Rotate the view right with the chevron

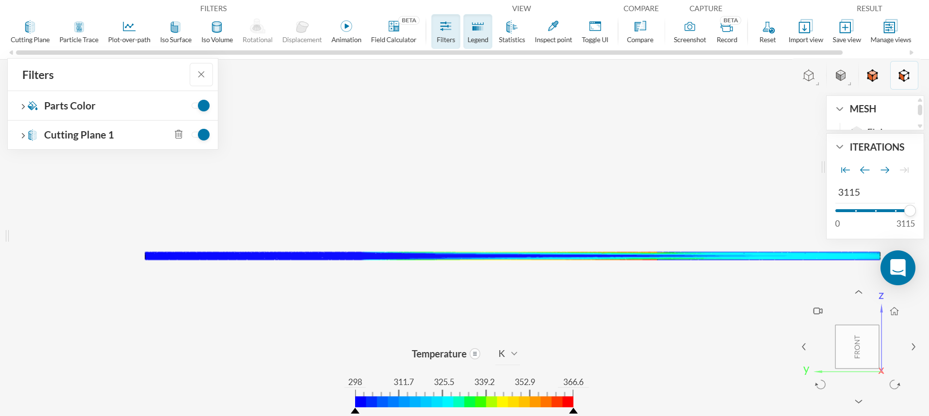tap(913, 347)
